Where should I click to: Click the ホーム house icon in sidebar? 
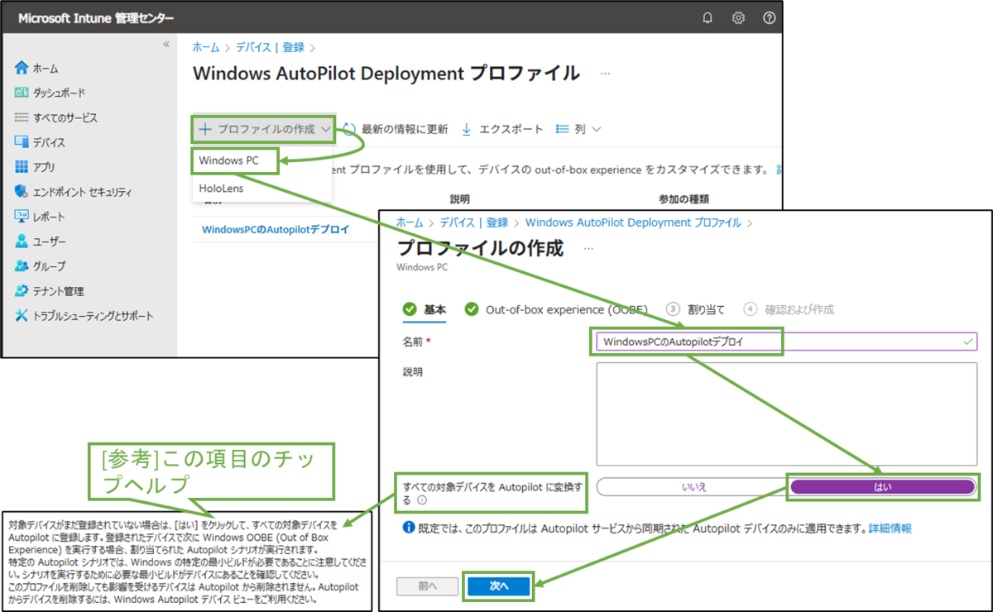click(x=22, y=68)
